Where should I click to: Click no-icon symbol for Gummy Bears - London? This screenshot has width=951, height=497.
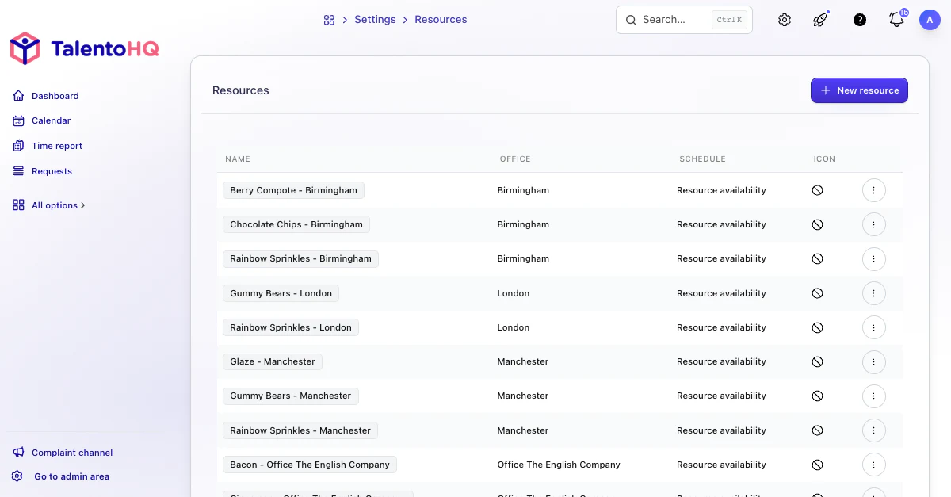(817, 293)
